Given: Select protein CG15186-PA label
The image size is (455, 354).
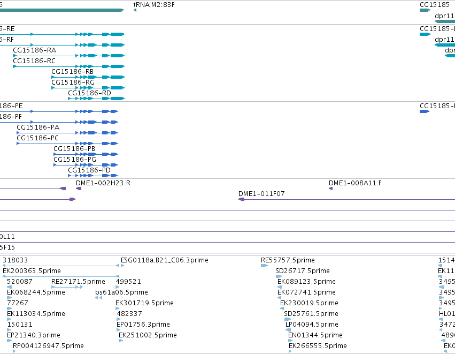Looking at the screenshot, I should coord(38,127).
